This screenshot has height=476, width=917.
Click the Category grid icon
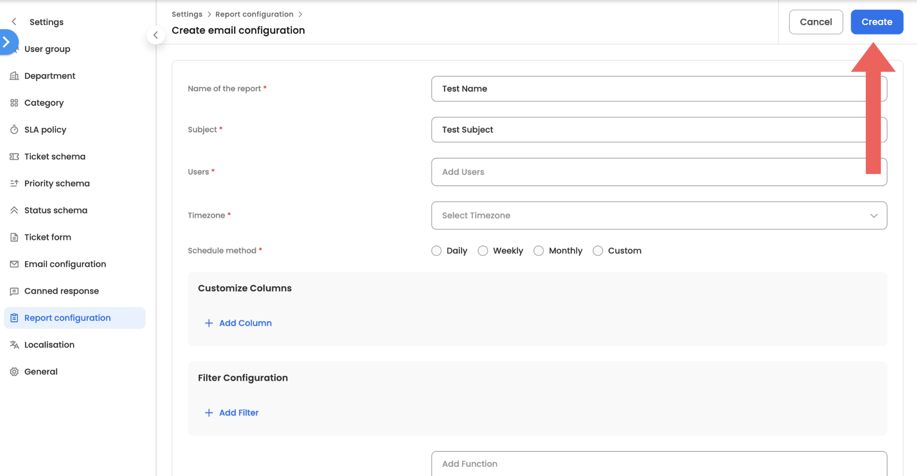pos(14,103)
